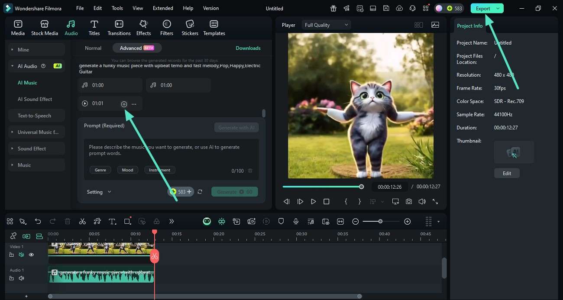The image size is (563, 300).
Task: Show more timeline tools with double-chevron
Action: coord(171,221)
